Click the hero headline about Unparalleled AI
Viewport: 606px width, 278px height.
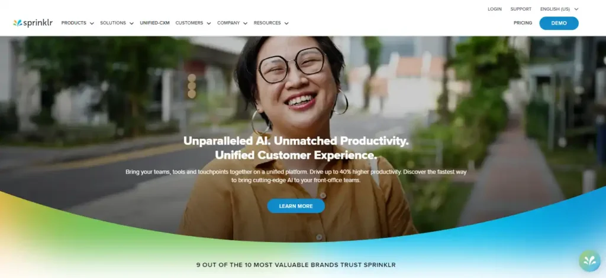click(x=296, y=148)
